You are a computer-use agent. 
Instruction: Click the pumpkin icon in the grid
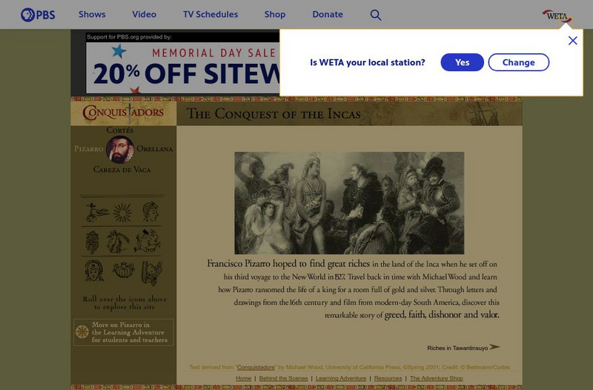pos(124,270)
